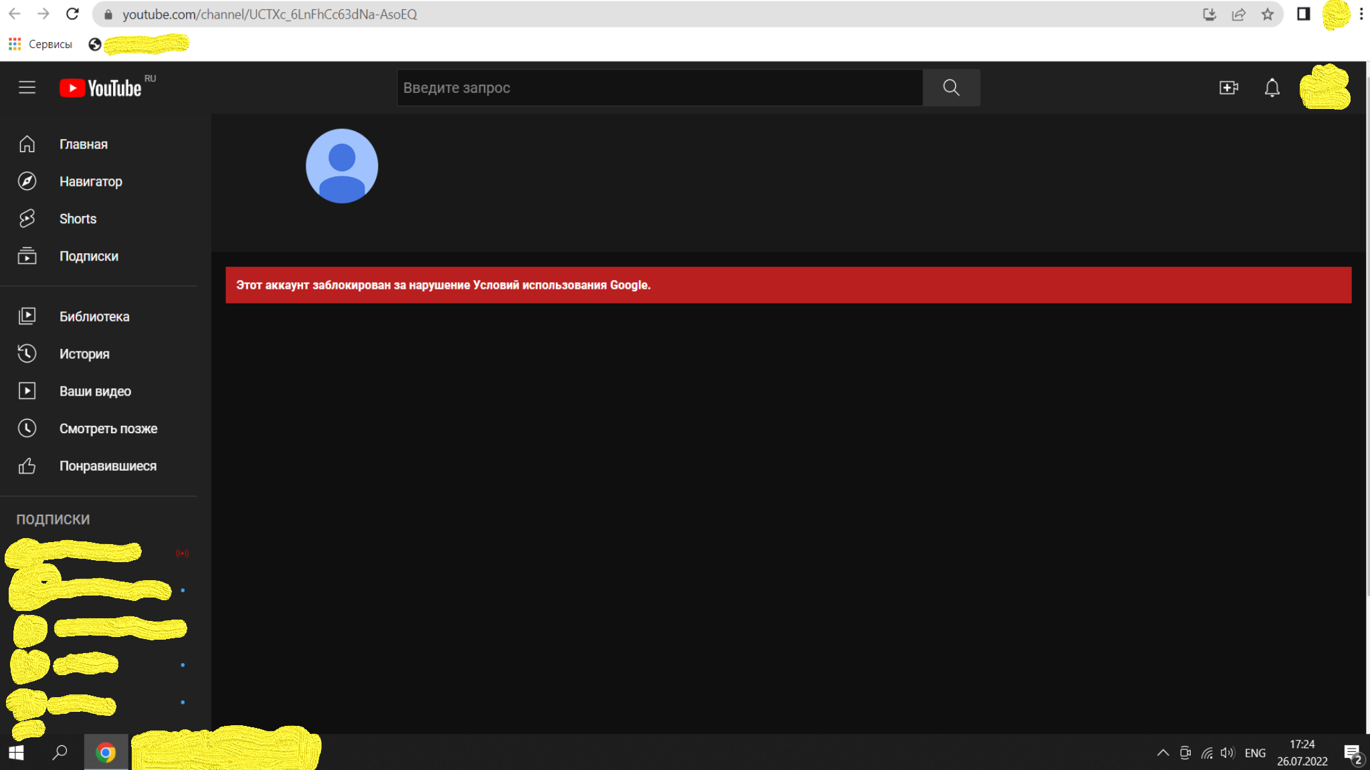This screenshot has width=1370, height=770.
Task: Switch the ENG input language
Action: (x=1255, y=753)
